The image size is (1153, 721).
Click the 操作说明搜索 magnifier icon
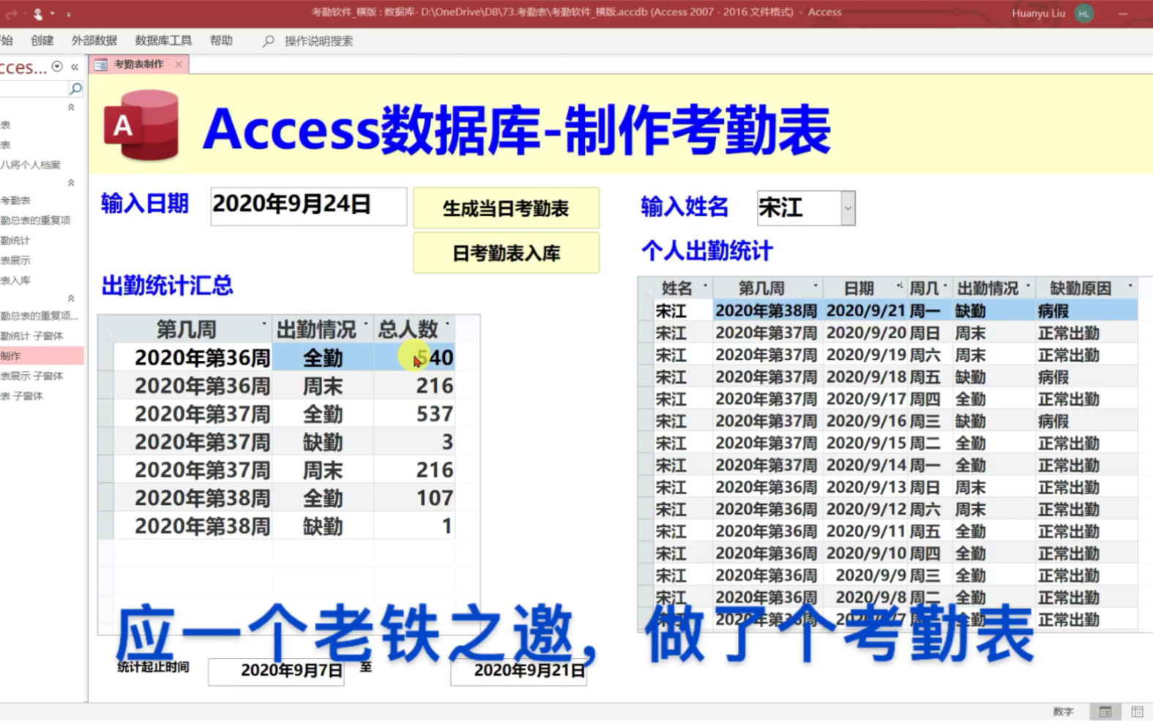point(269,41)
